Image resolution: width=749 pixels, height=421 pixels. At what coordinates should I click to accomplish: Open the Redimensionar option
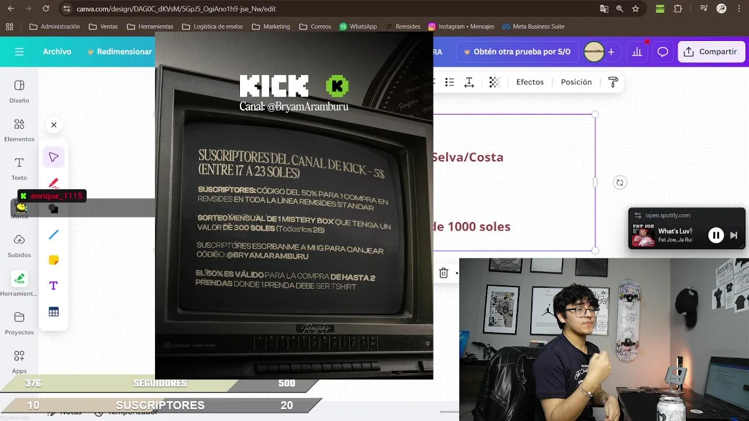point(119,51)
